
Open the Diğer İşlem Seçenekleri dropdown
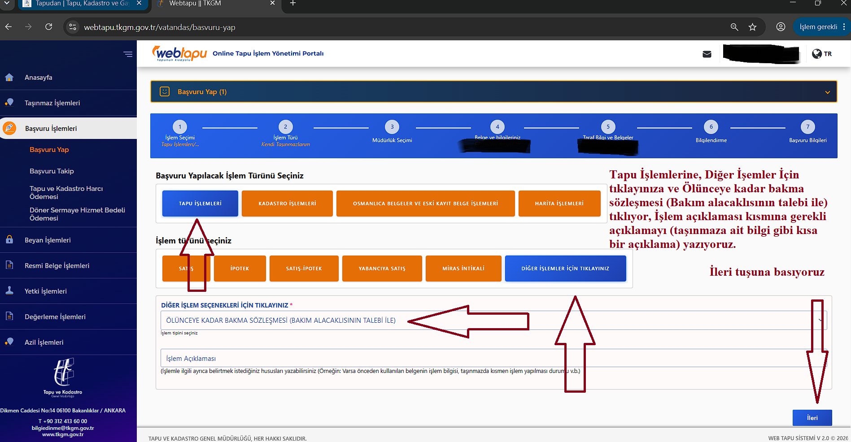tap(493, 321)
